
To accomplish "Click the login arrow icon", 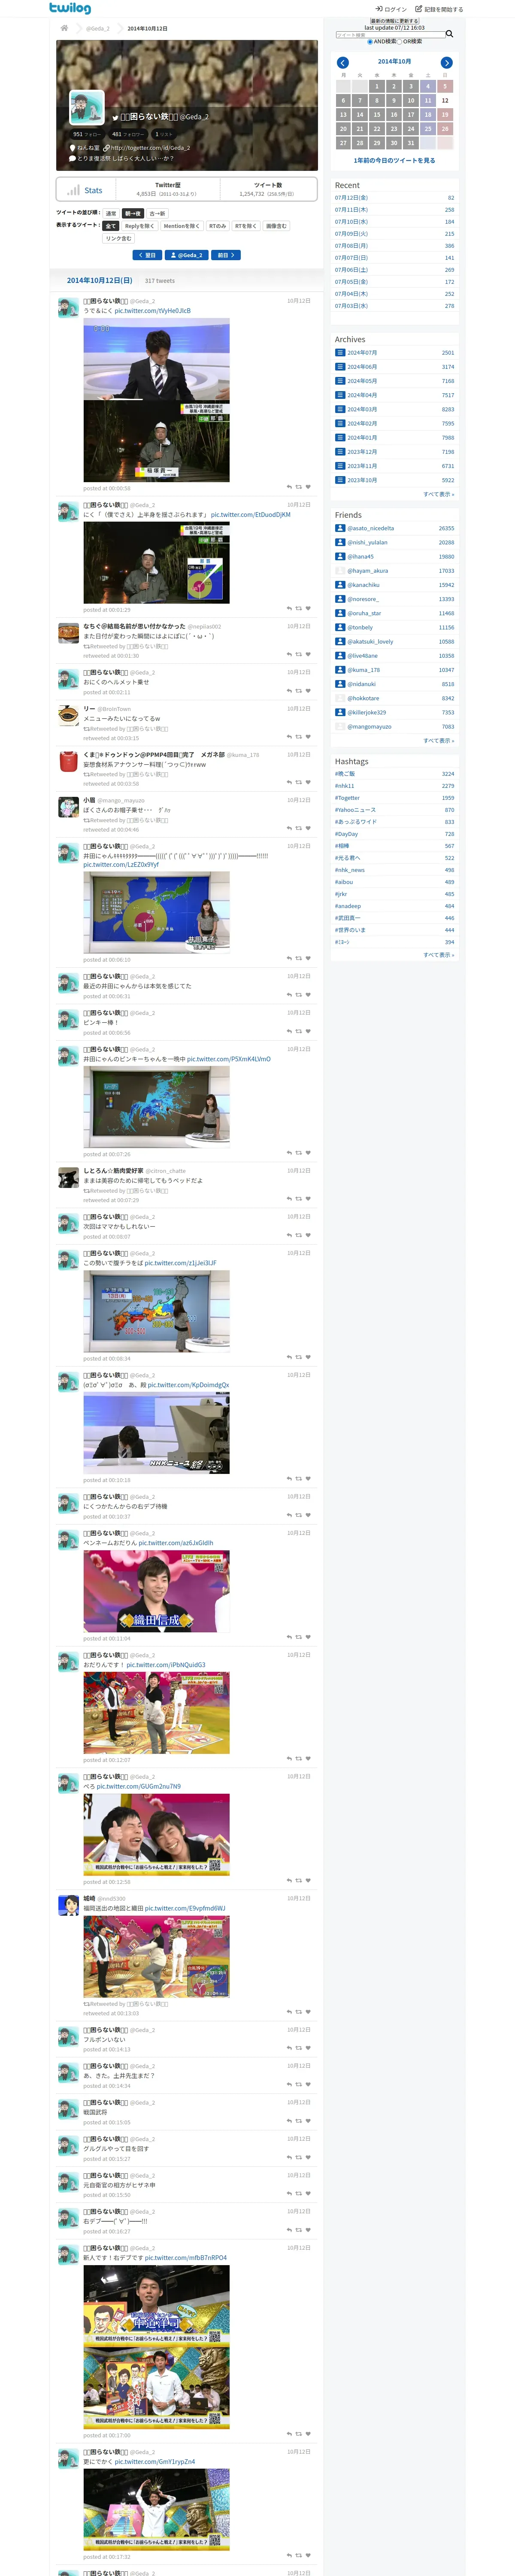I will click(379, 9).
